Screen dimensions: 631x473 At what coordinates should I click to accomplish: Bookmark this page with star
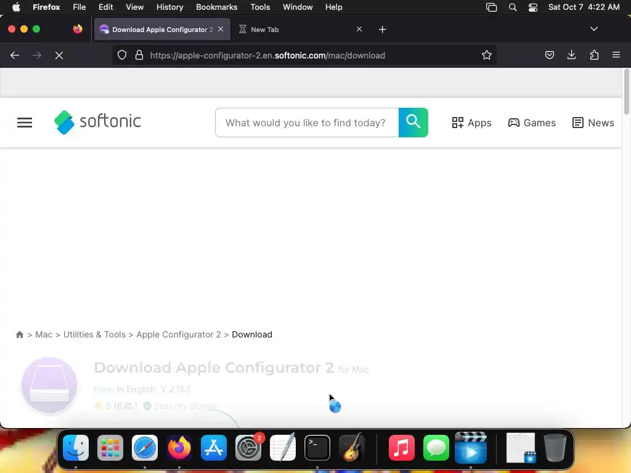pyautogui.click(x=487, y=55)
